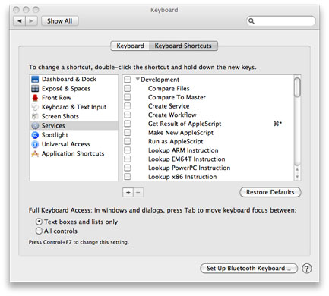Enable Get Result of AppleScript checkbox
This screenshot has height=296, width=329.
pyautogui.click(x=128, y=124)
